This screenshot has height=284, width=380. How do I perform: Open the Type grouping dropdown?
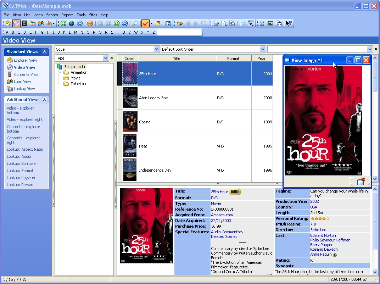106,58
